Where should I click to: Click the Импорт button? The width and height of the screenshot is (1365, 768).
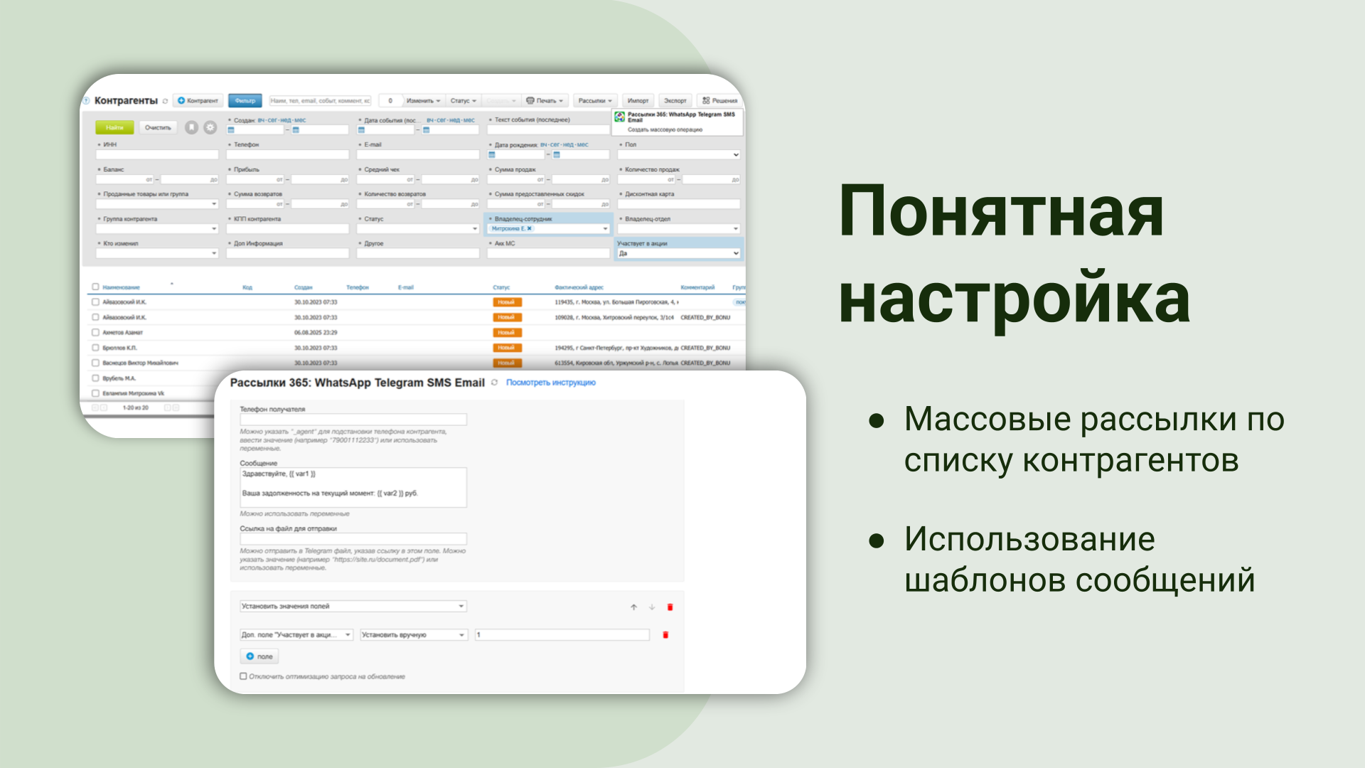click(x=638, y=101)
